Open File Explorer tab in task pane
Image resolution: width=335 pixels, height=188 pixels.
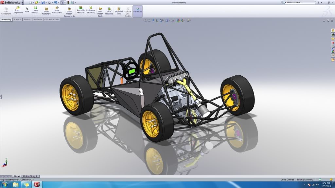[333, 39]
